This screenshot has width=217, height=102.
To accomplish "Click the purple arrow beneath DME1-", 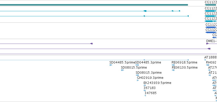I will click(x=208, y=44).
